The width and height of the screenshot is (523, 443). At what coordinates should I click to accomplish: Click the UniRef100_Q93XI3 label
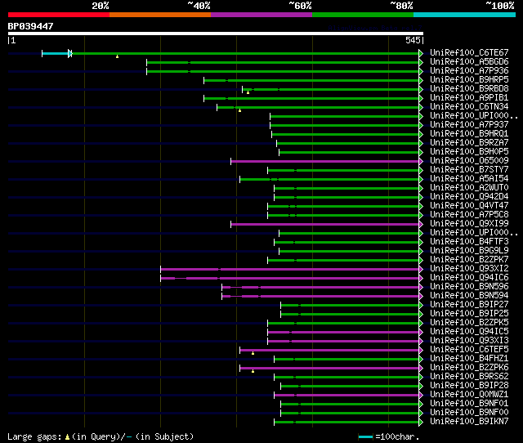(469, 341)
